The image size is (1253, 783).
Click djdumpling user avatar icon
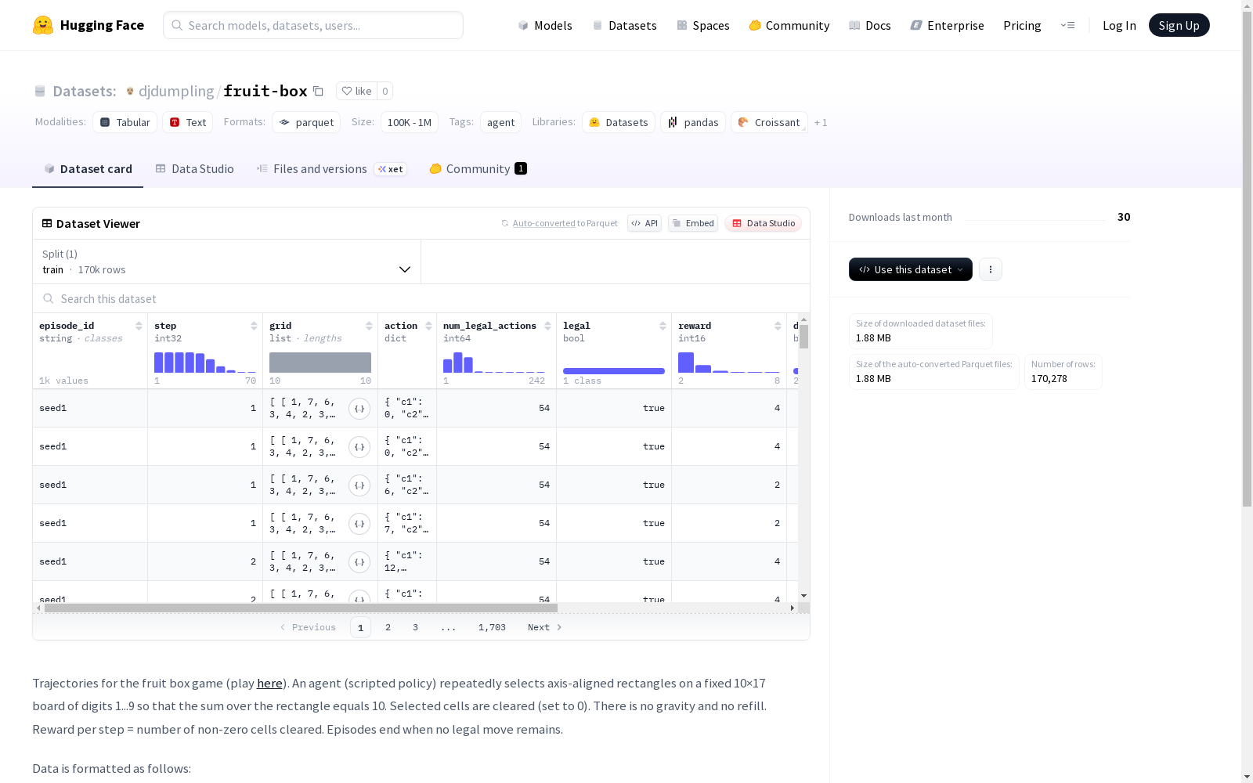[x=130, y=91]
